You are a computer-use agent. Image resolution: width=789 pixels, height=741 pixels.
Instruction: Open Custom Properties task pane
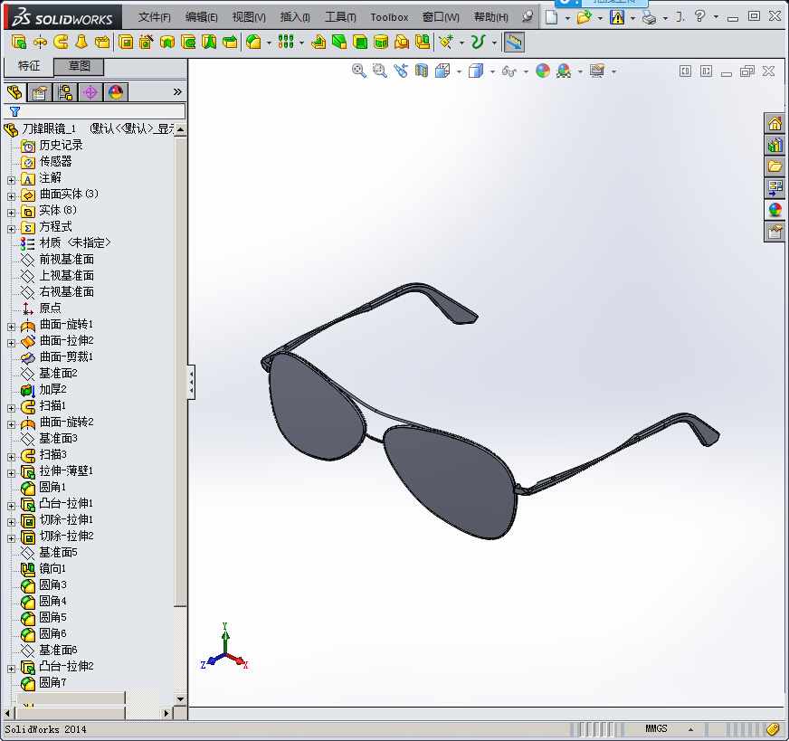(x=775, y=232)
